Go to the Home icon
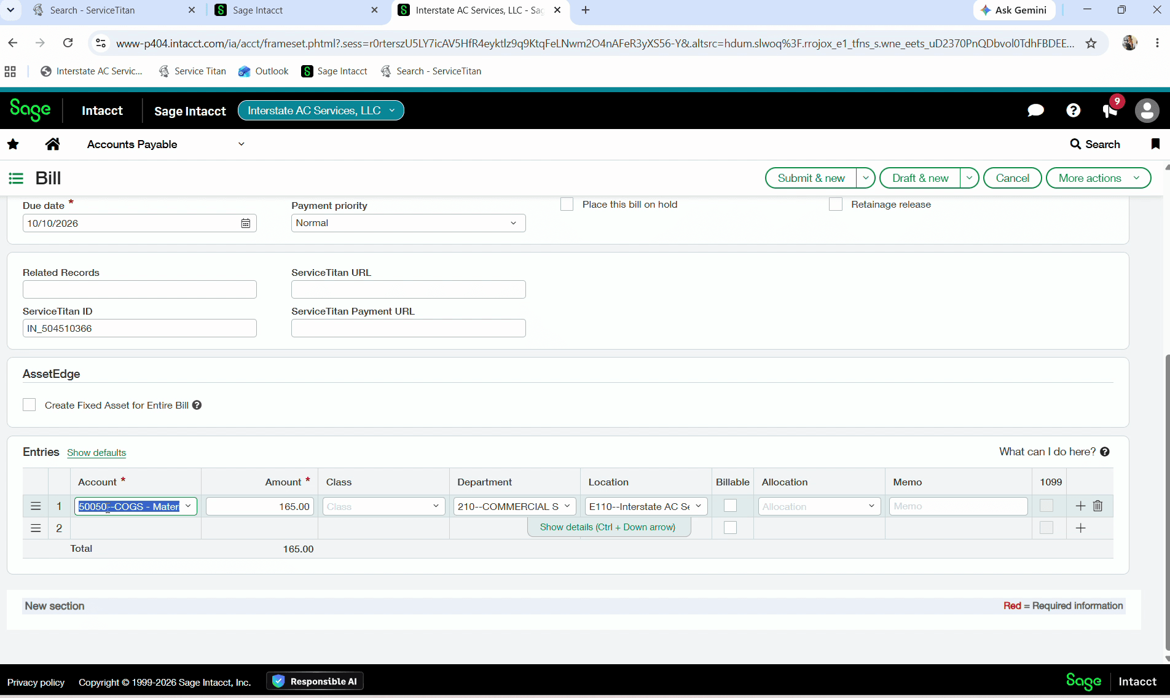Screen dimensions: 1170x698 point(53,144)
